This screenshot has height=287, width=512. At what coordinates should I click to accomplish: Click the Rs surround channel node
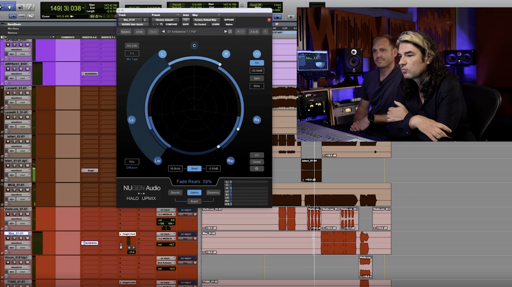pyautogui.click(x=257, y=120)
